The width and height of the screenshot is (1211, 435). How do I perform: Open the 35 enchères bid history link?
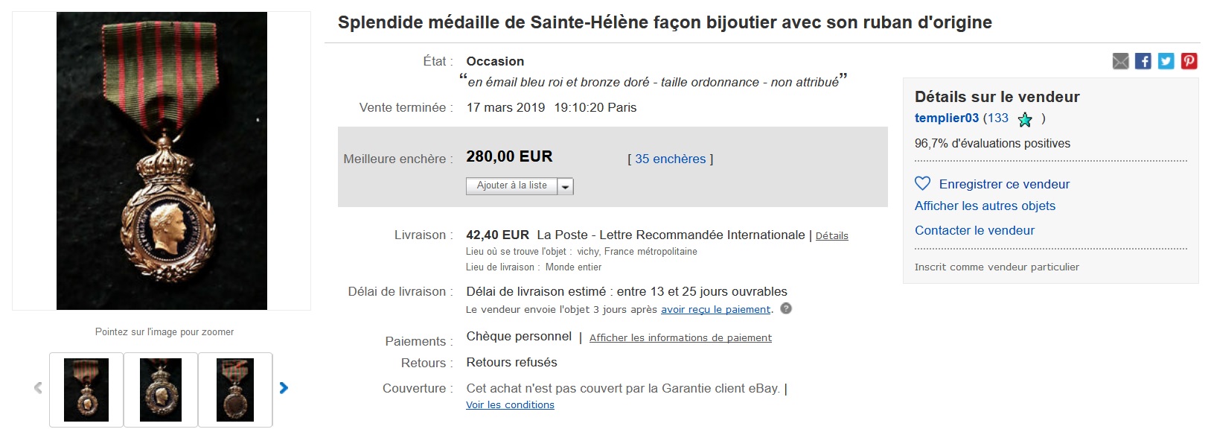[671, 159]
